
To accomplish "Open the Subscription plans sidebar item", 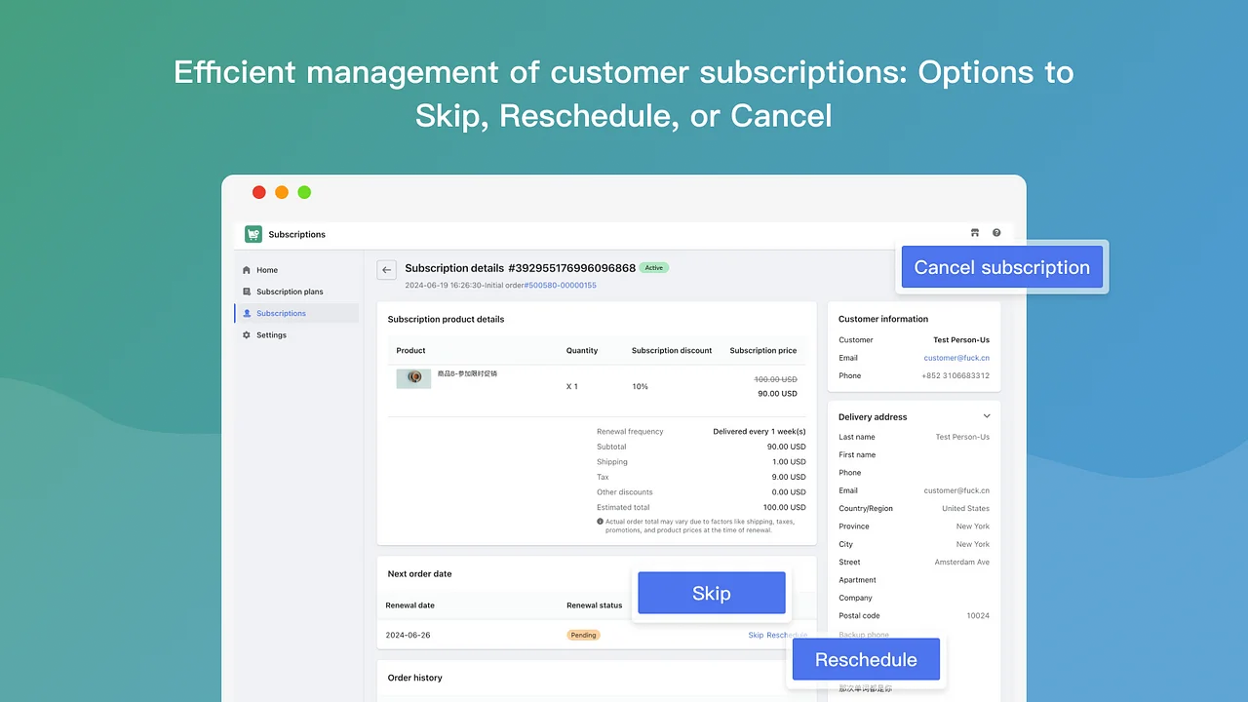I will 288,291.
